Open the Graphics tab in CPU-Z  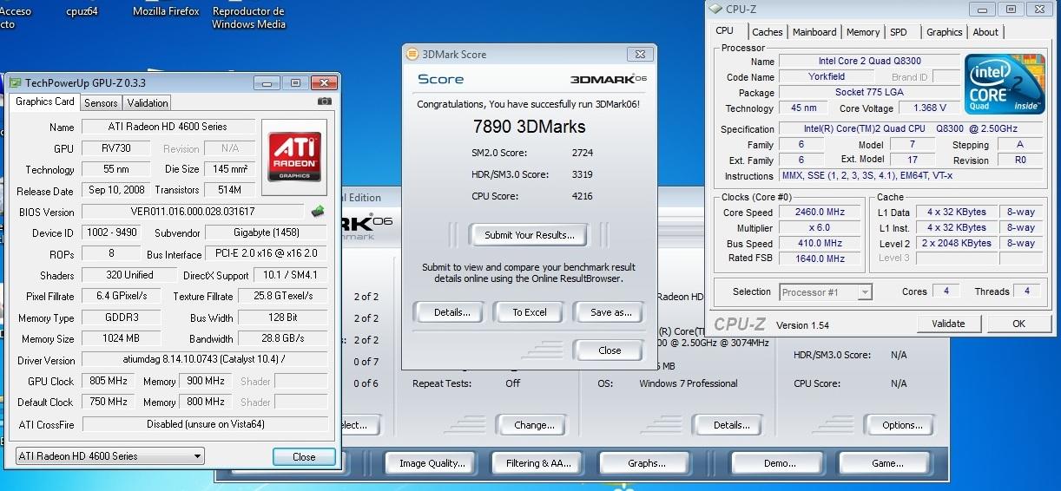point(944,32)
